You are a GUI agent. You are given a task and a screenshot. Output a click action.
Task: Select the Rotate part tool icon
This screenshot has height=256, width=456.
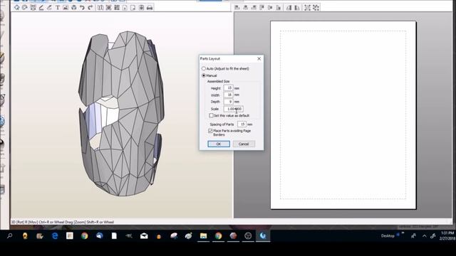point(25,8)
